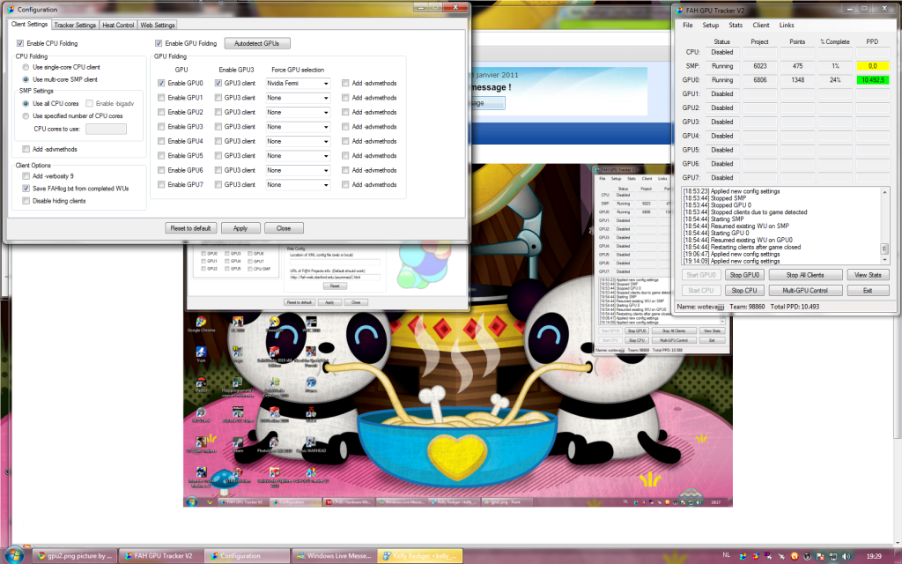This screenshot has height=564, width=902.
Task: Click Reset to default button
Action: (x=190, y=228)
